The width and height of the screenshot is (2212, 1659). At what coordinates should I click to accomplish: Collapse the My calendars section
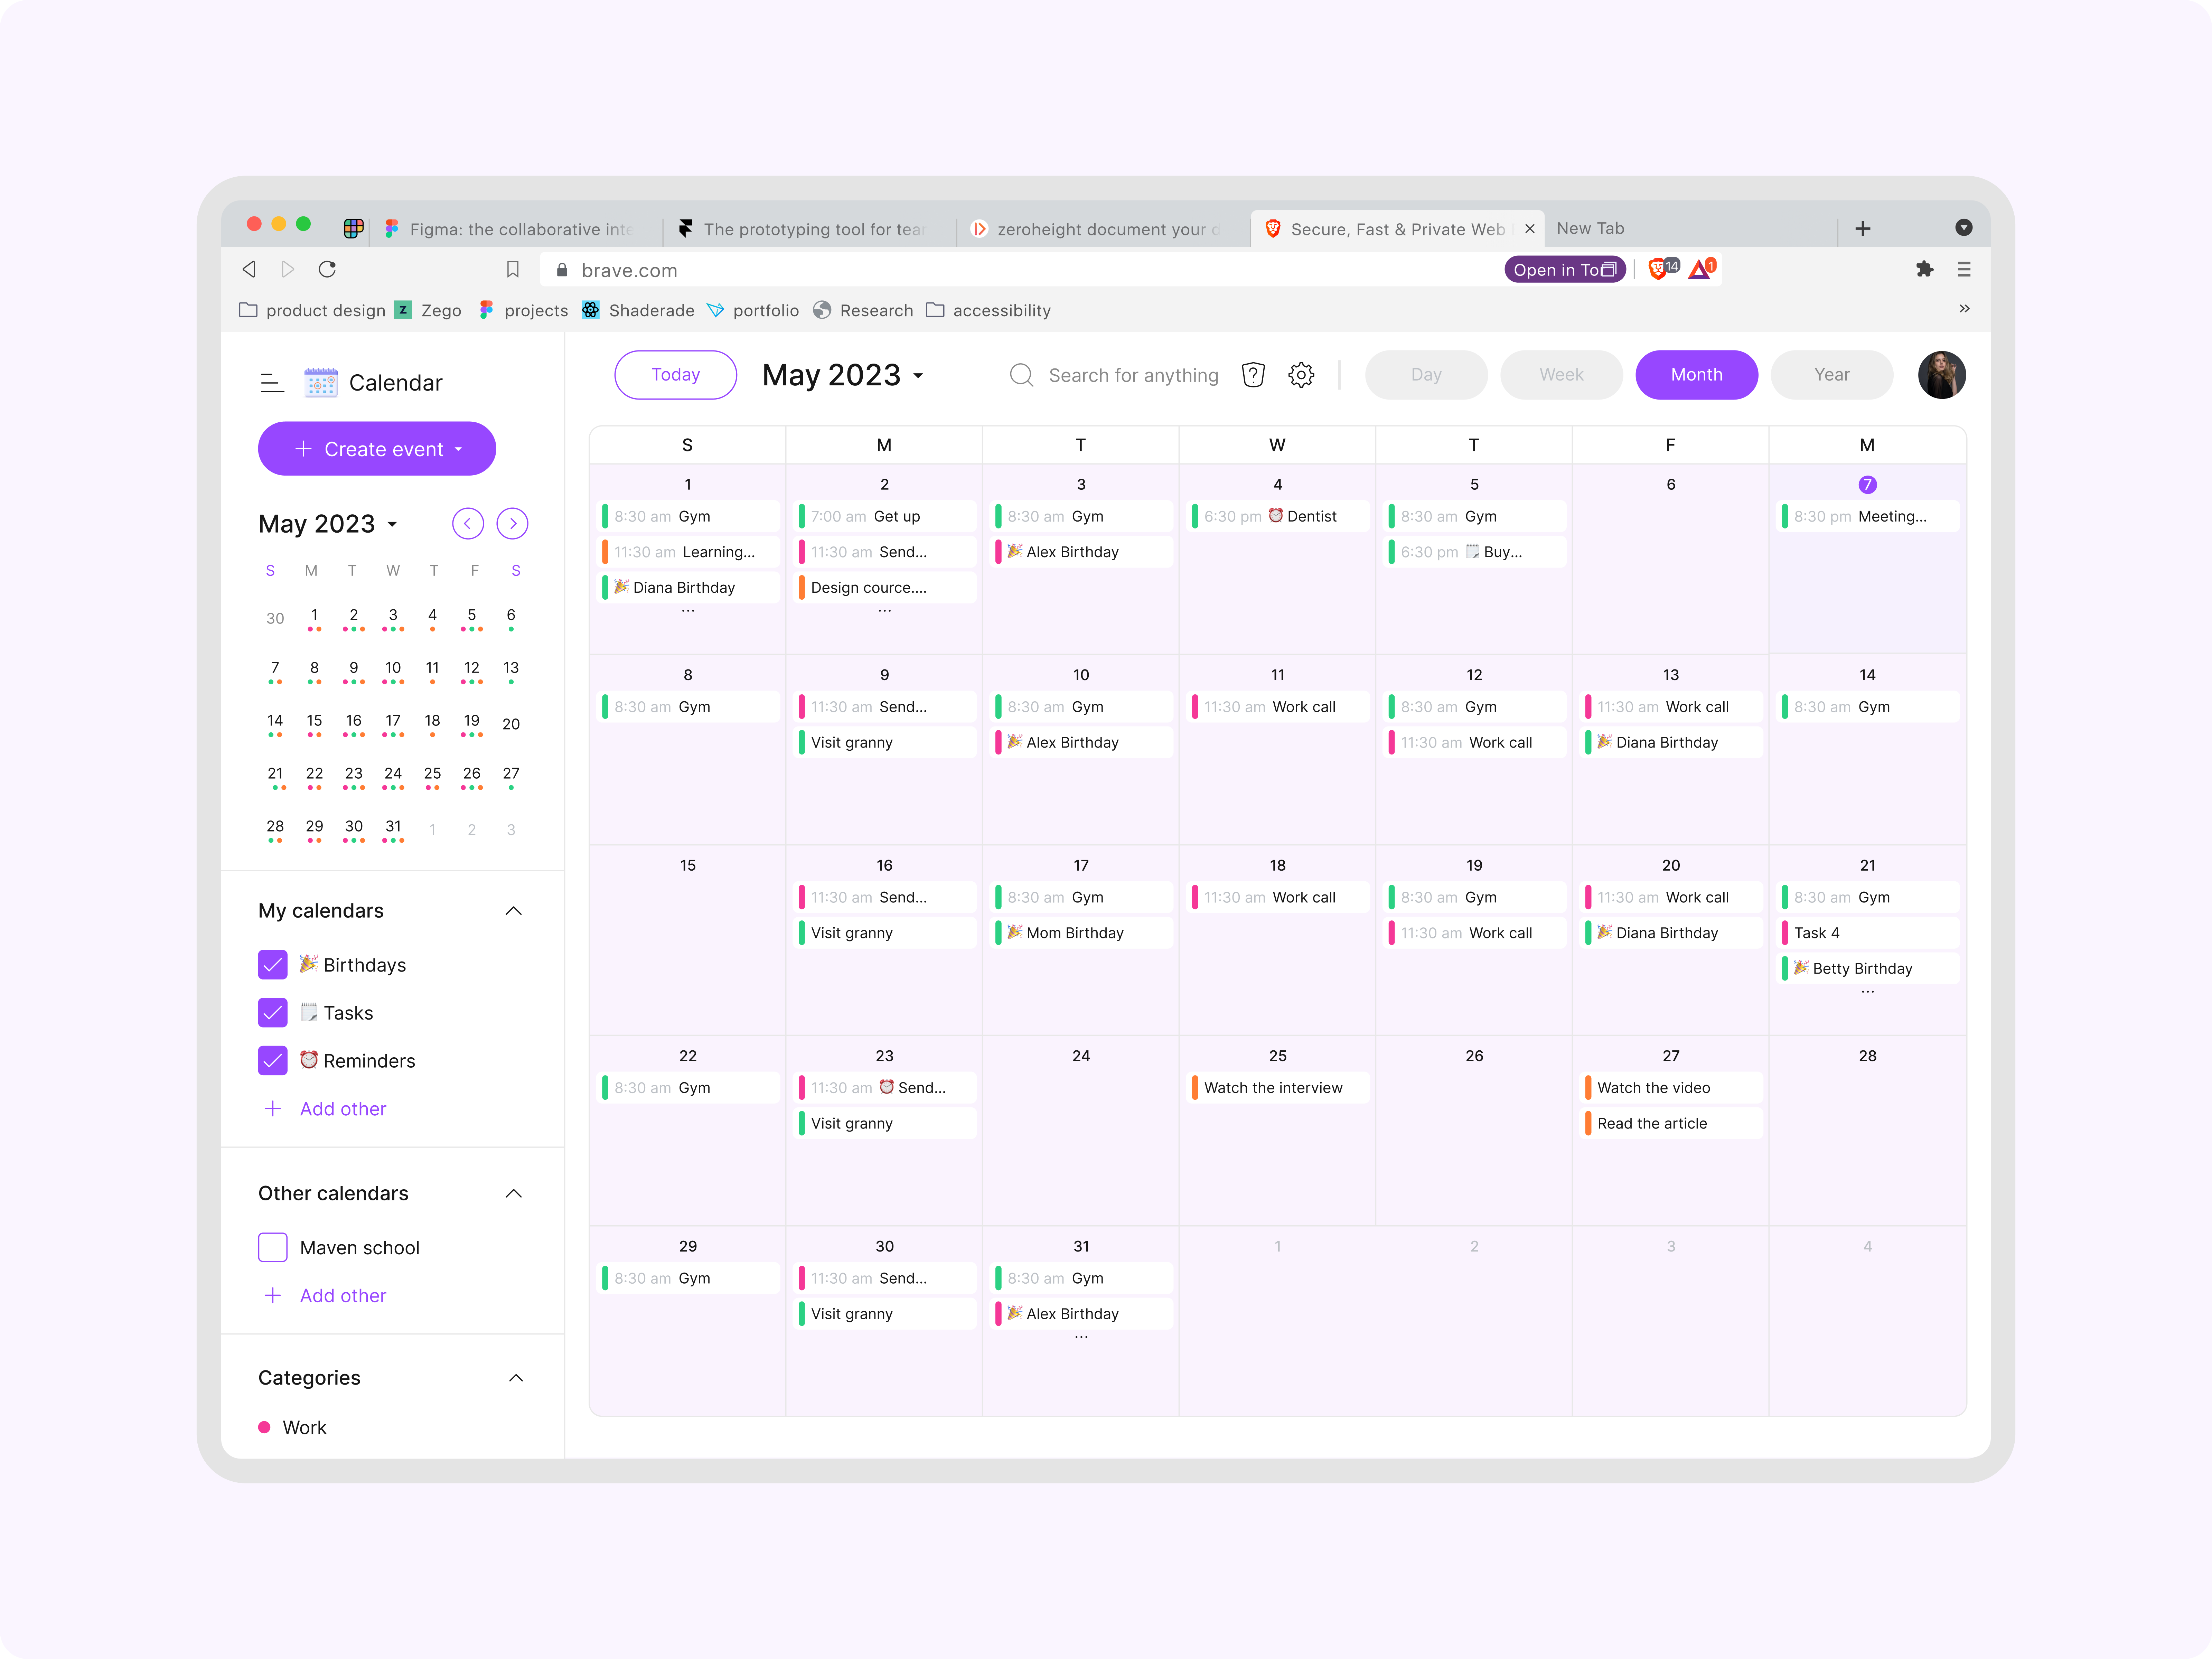[514, 911]
